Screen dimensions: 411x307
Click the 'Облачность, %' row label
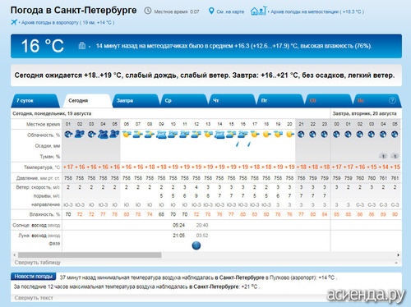(x=44, y=135)
